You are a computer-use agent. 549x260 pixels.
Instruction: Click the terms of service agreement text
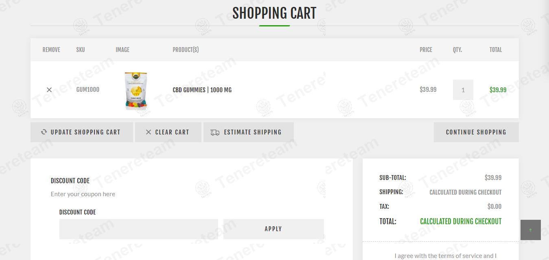(445, 256)
